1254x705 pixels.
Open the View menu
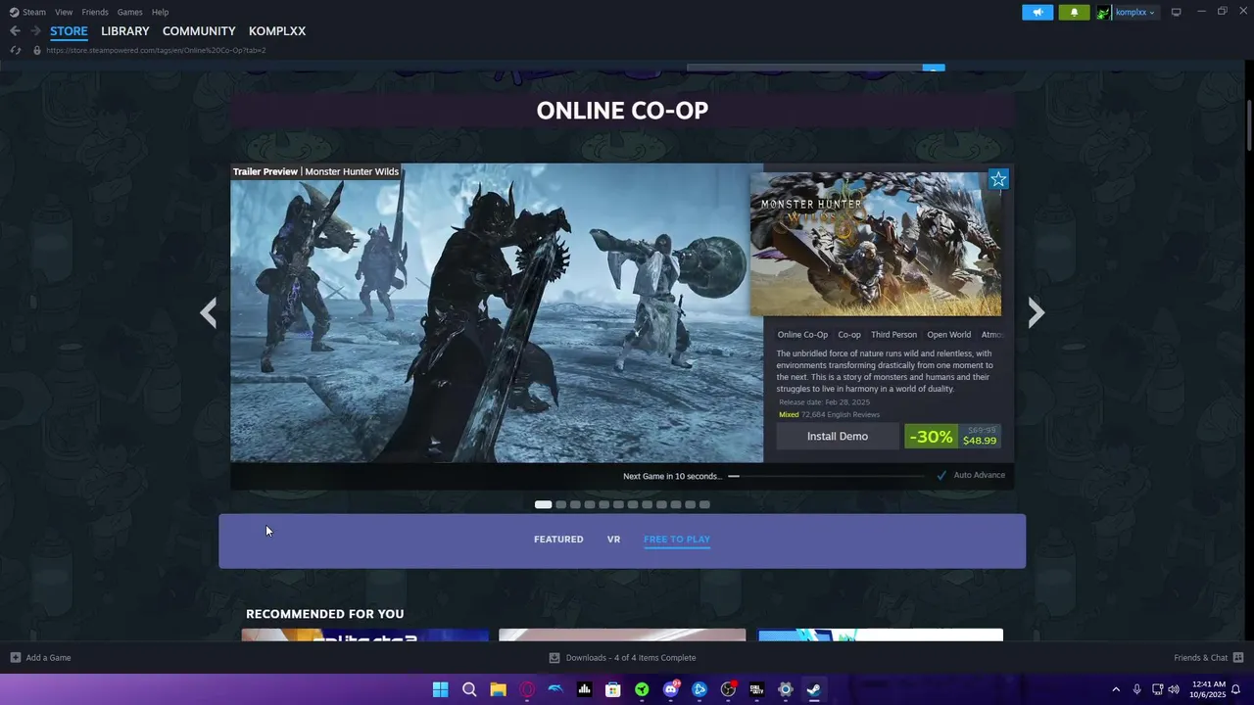click(64, 12)
